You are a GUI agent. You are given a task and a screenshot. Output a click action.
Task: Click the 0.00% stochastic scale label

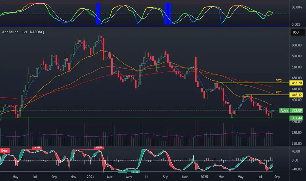pos(296,24)
